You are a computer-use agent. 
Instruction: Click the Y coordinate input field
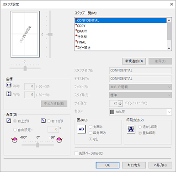29,95
